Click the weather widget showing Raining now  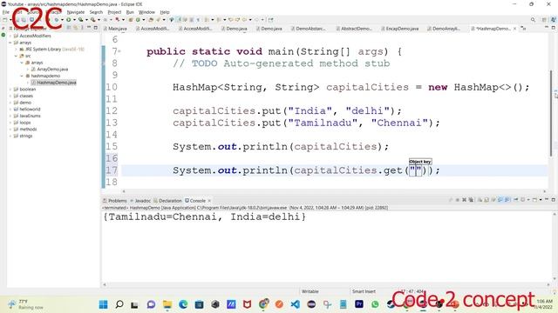[25, 304]
